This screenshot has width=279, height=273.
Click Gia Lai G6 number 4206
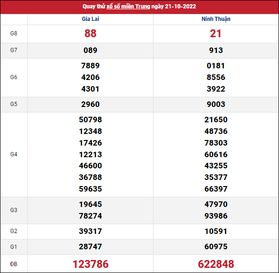pyautogui.click(x=90, y=77)
